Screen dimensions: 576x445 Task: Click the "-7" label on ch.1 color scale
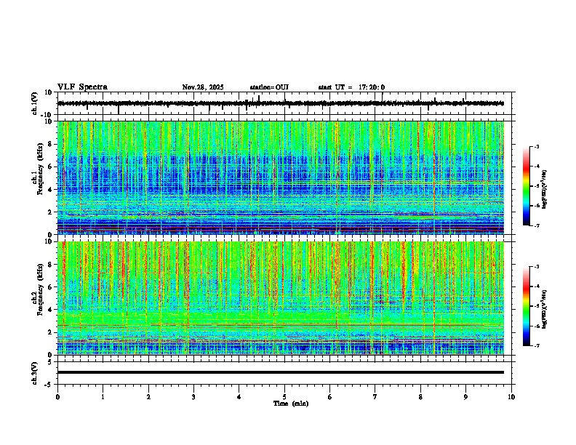[x=537, y=225]
